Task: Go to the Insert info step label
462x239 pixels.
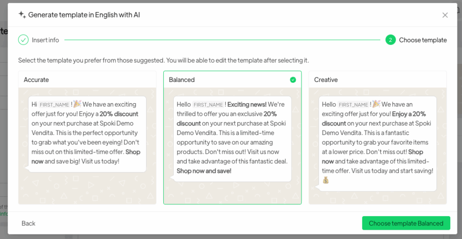Action: click(45, 40)
